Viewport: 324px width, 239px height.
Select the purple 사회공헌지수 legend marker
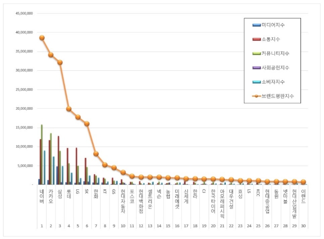pos(256,67)
